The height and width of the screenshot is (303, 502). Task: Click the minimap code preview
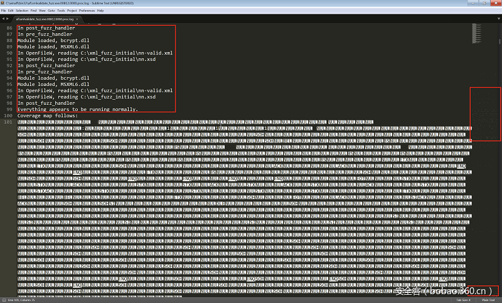pos(486,113)
